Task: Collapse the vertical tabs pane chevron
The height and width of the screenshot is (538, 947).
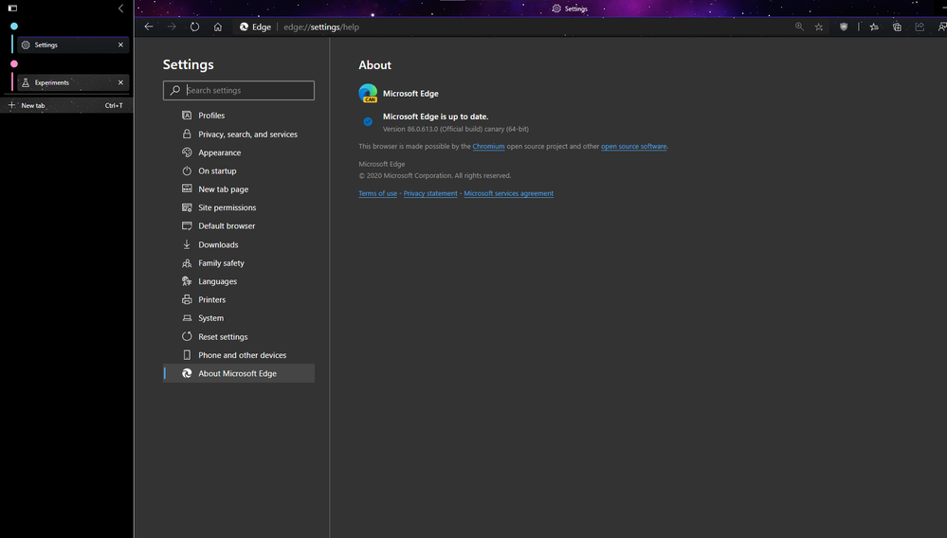Action: [120, 9]
